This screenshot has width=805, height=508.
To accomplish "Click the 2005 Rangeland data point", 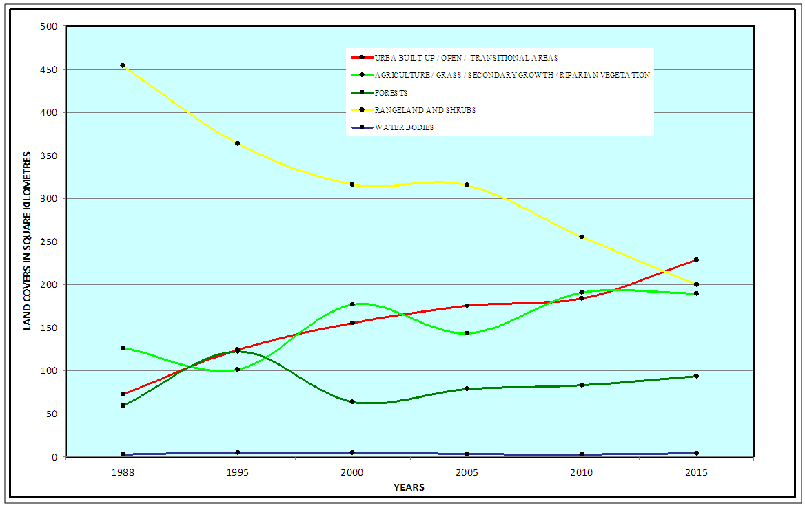I will click(x=467, y=185).
